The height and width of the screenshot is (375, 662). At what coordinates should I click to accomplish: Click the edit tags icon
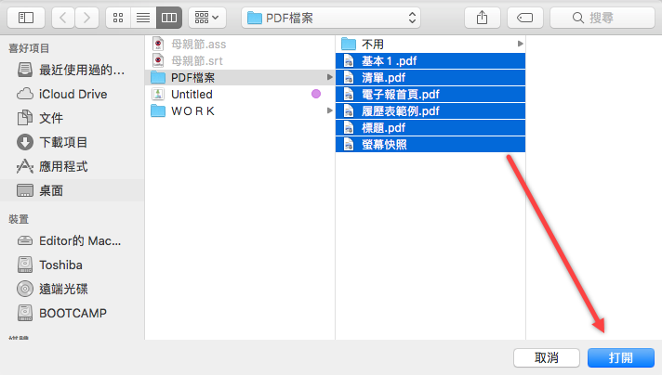(x=524, y=18)
